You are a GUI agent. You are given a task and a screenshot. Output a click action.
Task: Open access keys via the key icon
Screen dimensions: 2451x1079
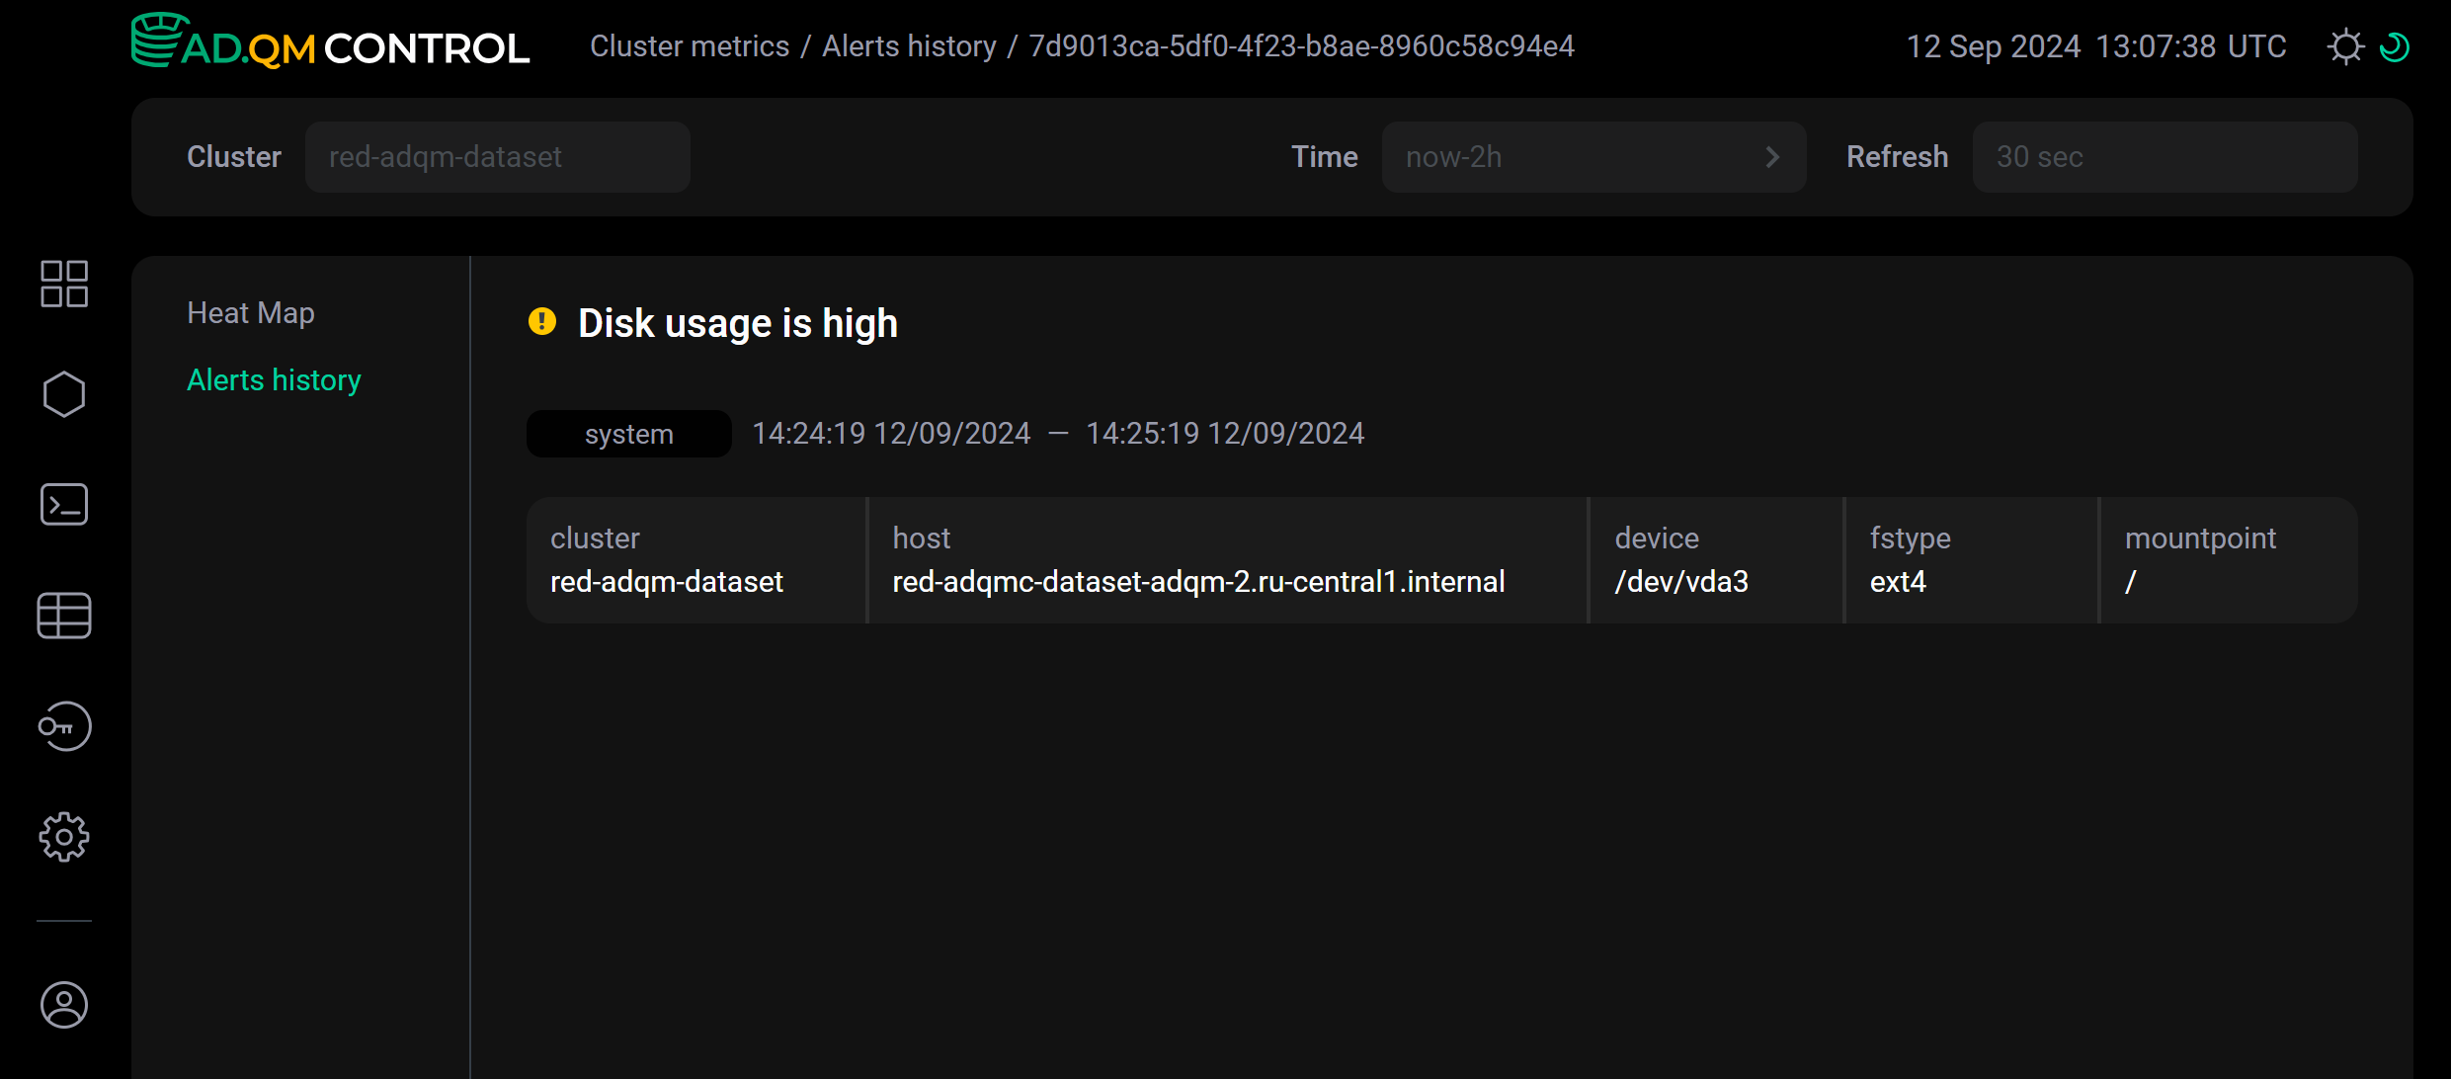pyautogui.click(x=64, y=727)
